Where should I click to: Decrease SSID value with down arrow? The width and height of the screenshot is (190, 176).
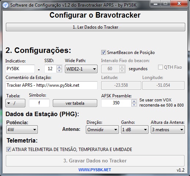click(59, 71)
